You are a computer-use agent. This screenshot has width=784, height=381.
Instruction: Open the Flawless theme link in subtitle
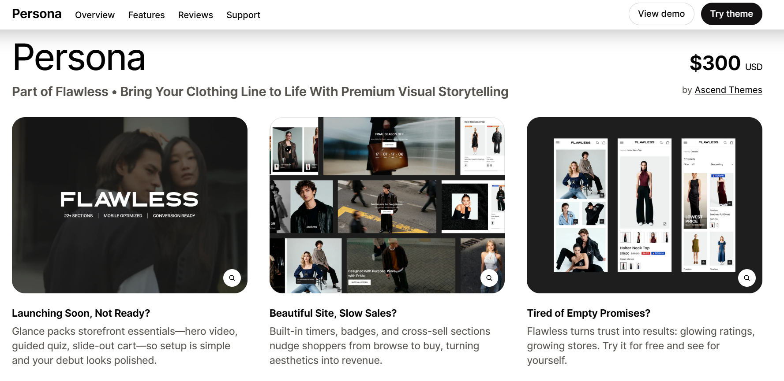click(x=82, y=92)
